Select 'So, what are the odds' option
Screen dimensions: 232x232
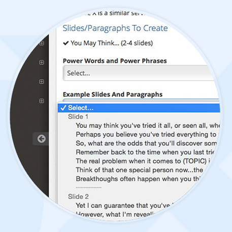[146, 143]
